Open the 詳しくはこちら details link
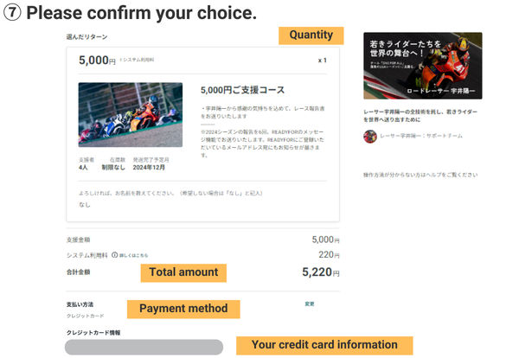This screenshot has height=358, width=519. coord(132,255)
